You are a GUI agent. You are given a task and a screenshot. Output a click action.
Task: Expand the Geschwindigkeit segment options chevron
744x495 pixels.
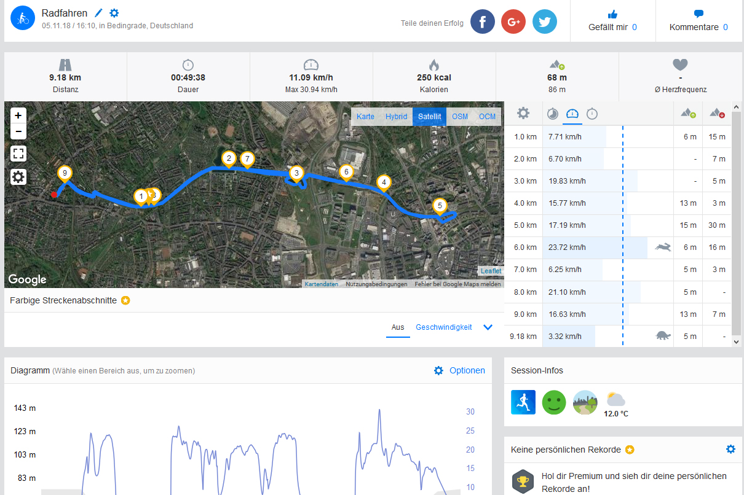coord(488,327)
